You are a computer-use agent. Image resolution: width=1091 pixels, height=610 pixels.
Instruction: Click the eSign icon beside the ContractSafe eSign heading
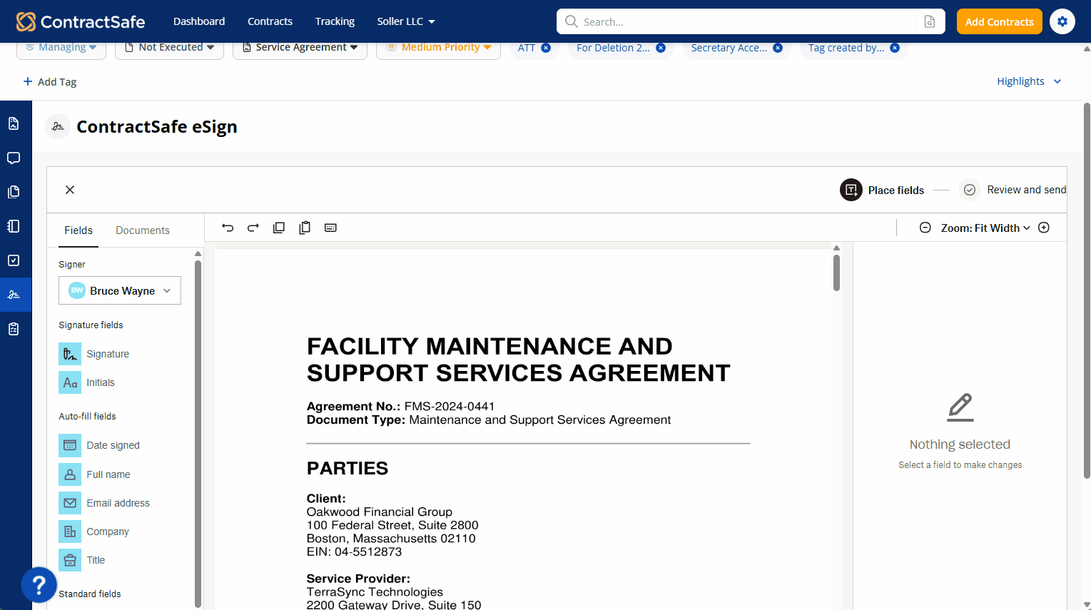click(58, 126)
